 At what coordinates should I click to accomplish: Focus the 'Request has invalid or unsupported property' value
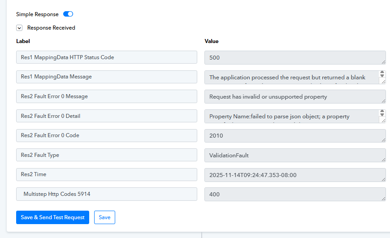(x=295, y=96)
